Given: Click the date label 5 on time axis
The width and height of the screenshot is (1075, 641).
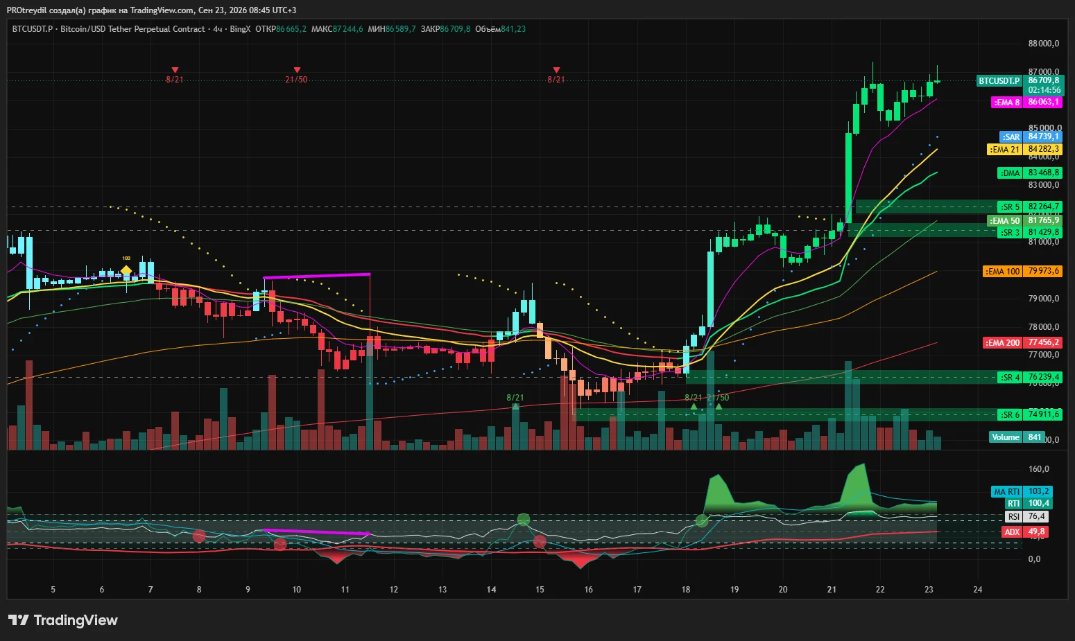Looking at the screenshot, I should coord(53,590).
